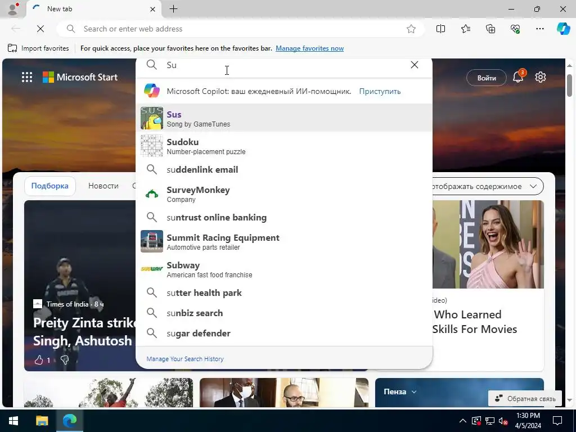The width and height of the screenshot is (576, 432).
Task: Open Copilot sidebar icon
Action: click(x=563, y=29)
